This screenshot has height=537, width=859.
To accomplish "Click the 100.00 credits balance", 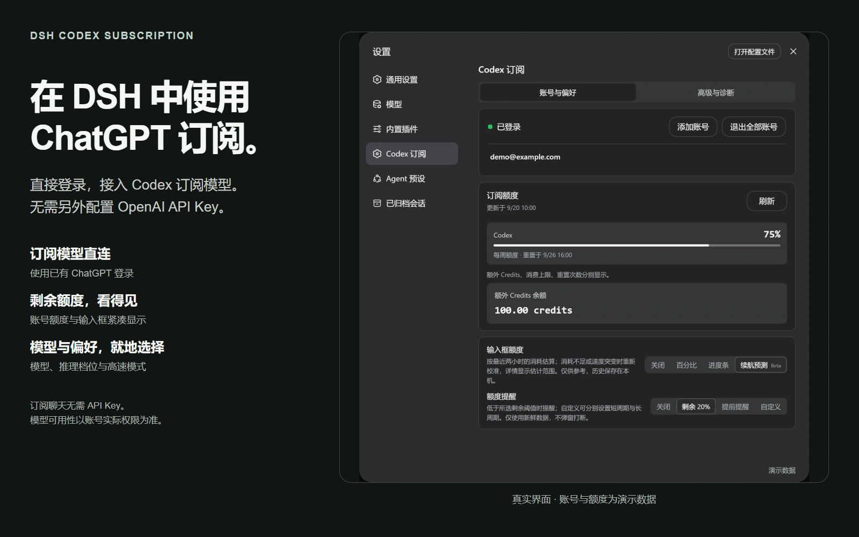I will [533, 310].
